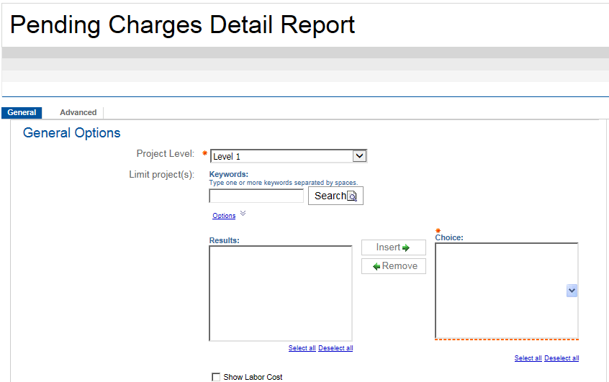Viewport: 609px width, 382px height.
Task: Click inside the Results list box
Action: pos(280,293)
